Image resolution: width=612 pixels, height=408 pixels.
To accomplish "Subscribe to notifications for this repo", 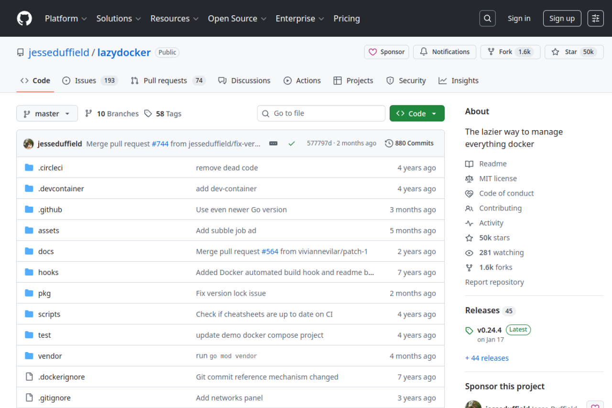I will pyautogui.click(x=444, y=52).
